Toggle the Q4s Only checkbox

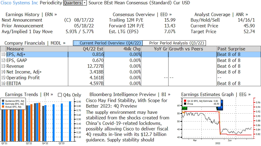click(60, 95)
